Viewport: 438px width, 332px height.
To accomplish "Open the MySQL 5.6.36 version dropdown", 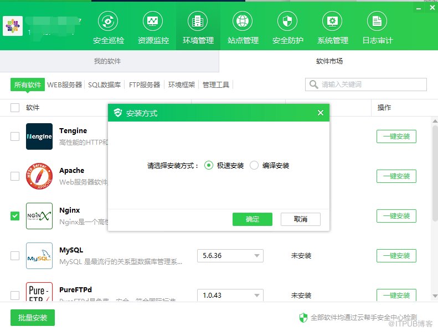I will (x=230, y=256).
